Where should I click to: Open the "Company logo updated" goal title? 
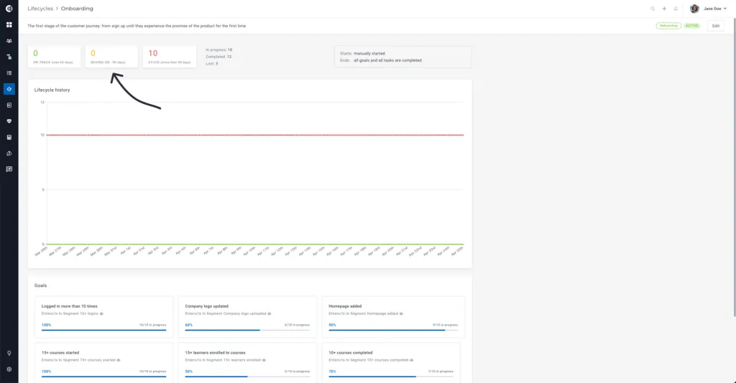coord(206,306)
